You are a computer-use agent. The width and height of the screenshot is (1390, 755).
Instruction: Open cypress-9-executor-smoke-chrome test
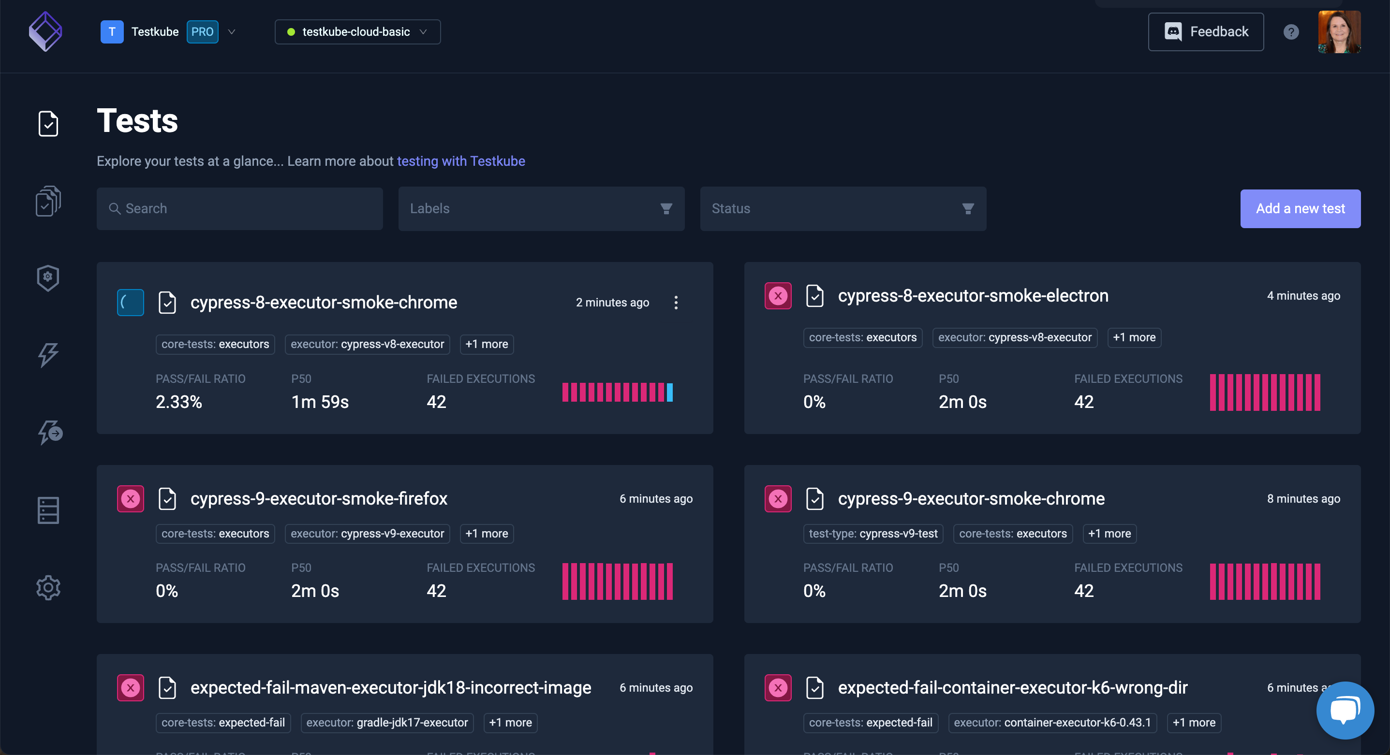tap(971, 499)
